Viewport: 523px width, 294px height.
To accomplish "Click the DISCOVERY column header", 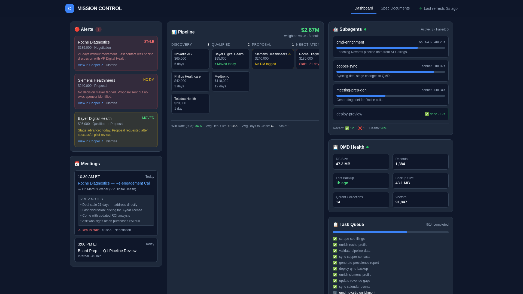I will [x=181, y=45].
